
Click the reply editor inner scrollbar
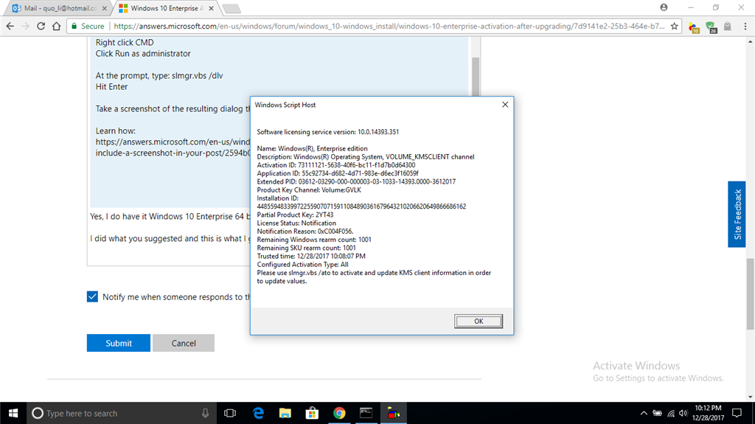pyautogui.click(x=476, y=77)
